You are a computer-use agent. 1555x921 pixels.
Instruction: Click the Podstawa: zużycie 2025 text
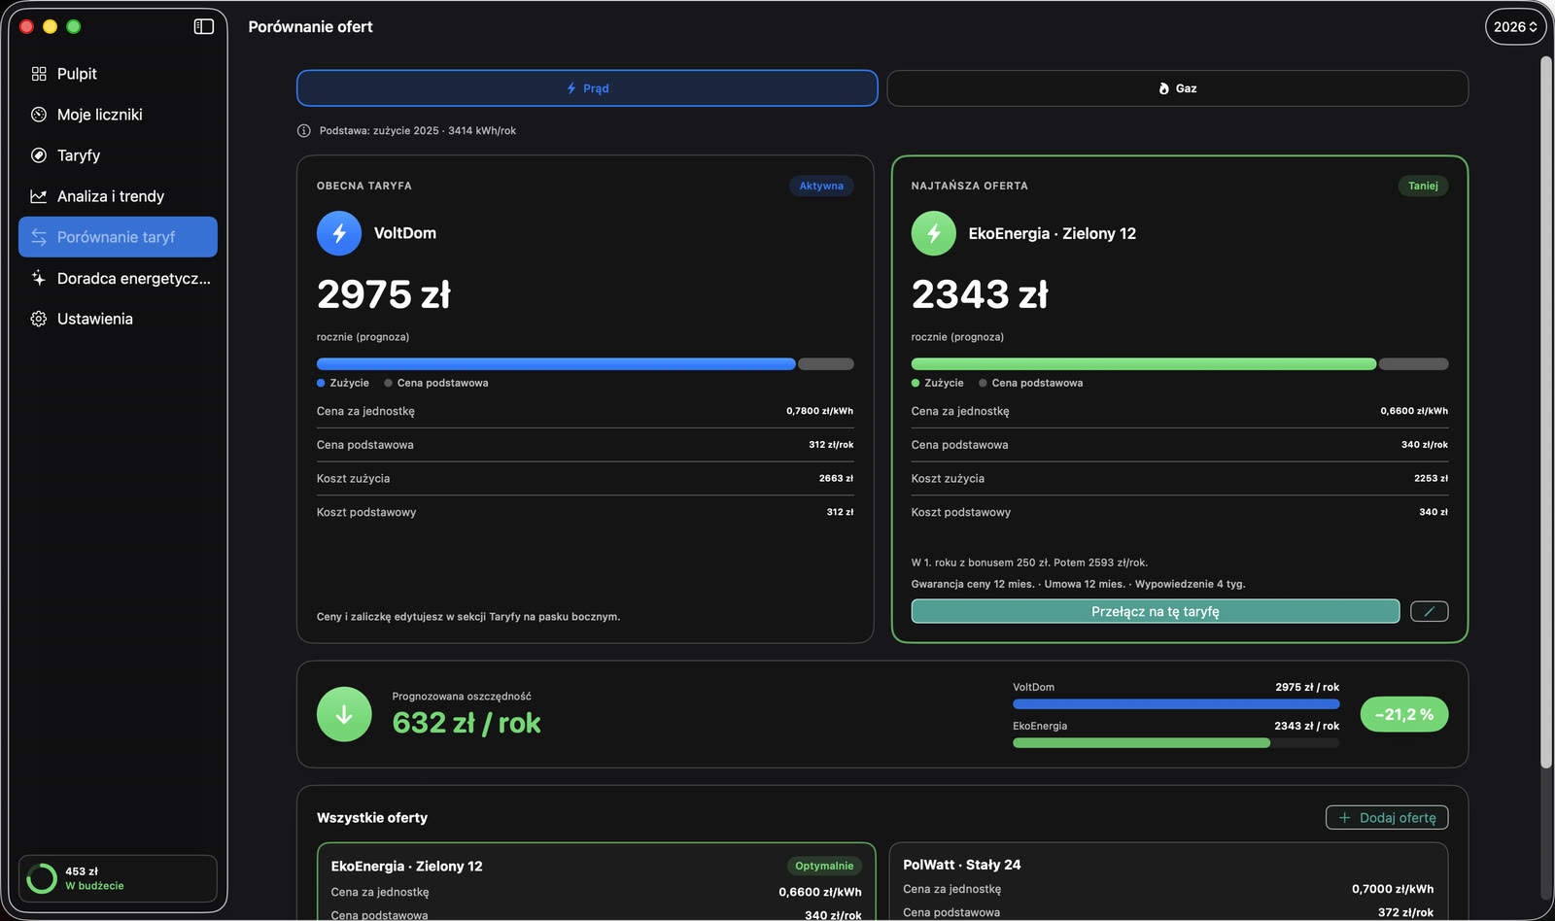coord(418,130)
